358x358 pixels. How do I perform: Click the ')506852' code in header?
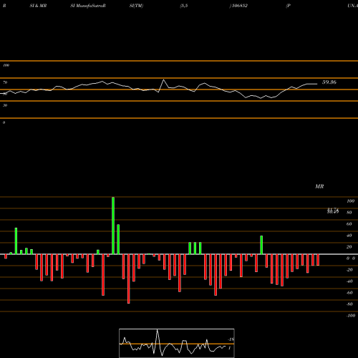[238, 6]
